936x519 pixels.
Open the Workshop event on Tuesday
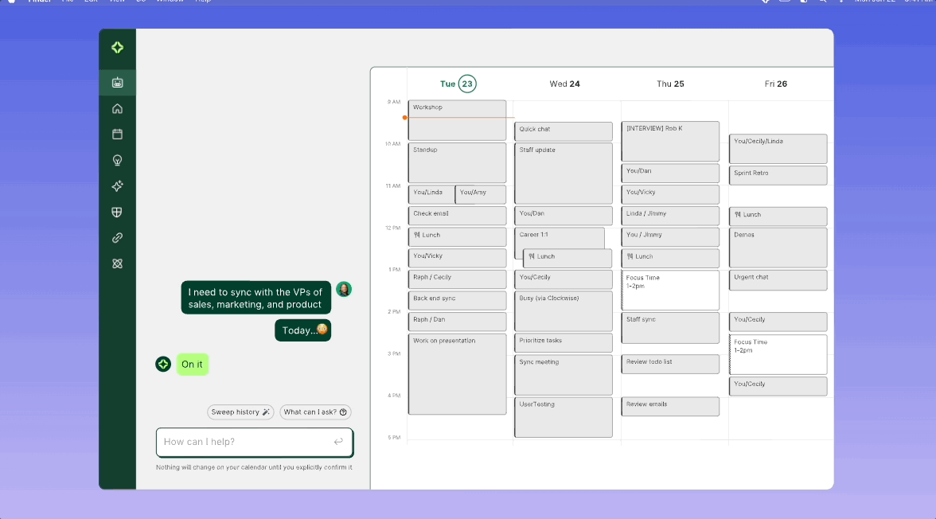click(457, 121)
